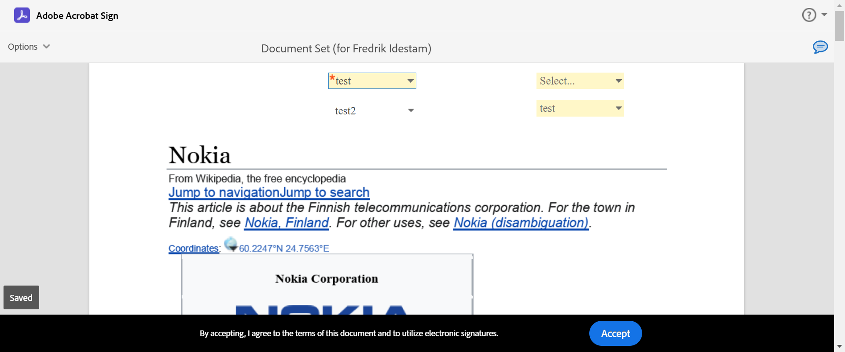Expand the help menu caret arrow
This screenshot has height=352, width=845.
pos(824,15)
